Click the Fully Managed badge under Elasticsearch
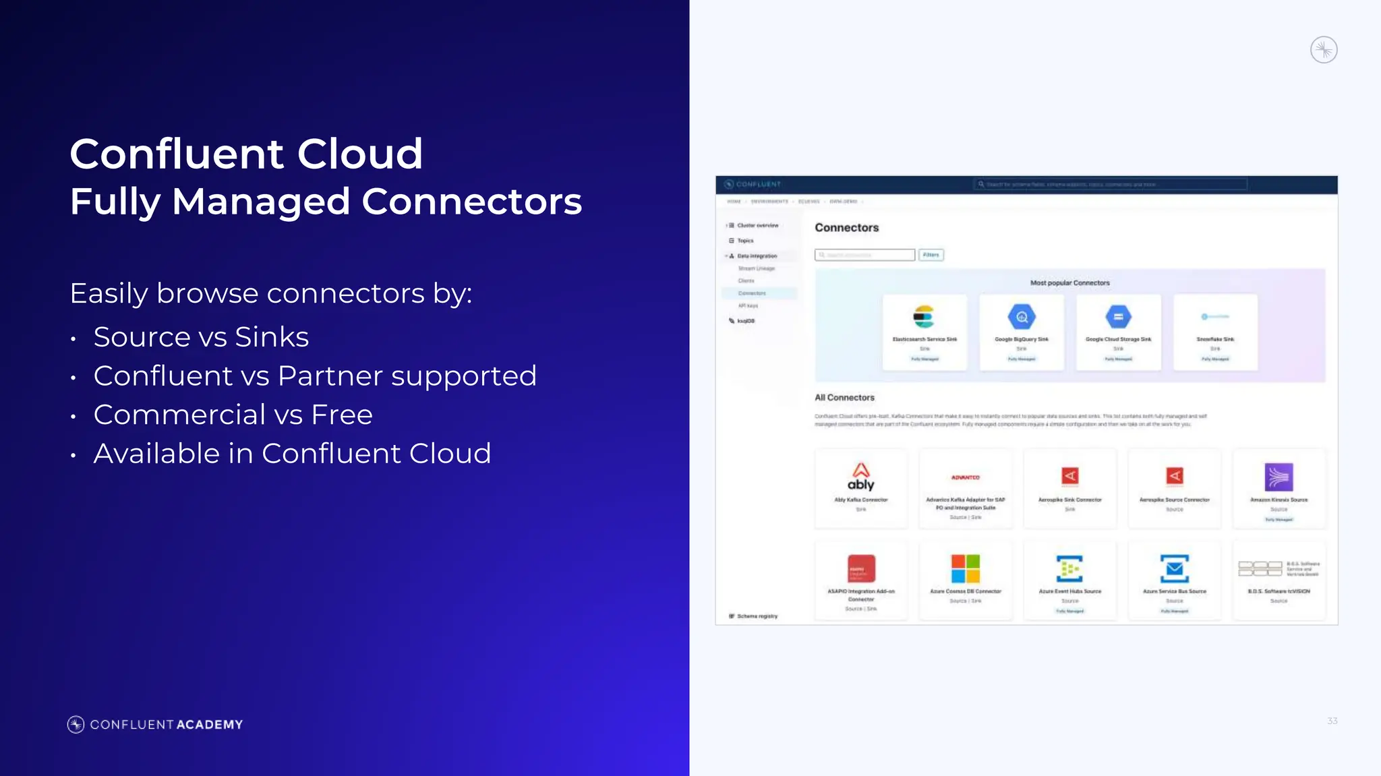1381x776 pixels. point(924,359)
